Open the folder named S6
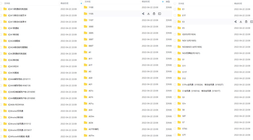Viewport: 253px width, 140px height. click(184, 110)
